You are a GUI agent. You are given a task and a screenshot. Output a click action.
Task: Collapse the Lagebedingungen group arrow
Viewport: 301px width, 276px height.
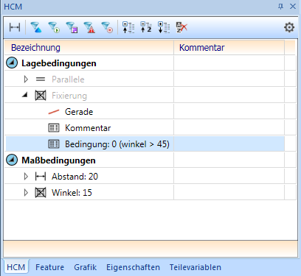(x=12, y=63)
